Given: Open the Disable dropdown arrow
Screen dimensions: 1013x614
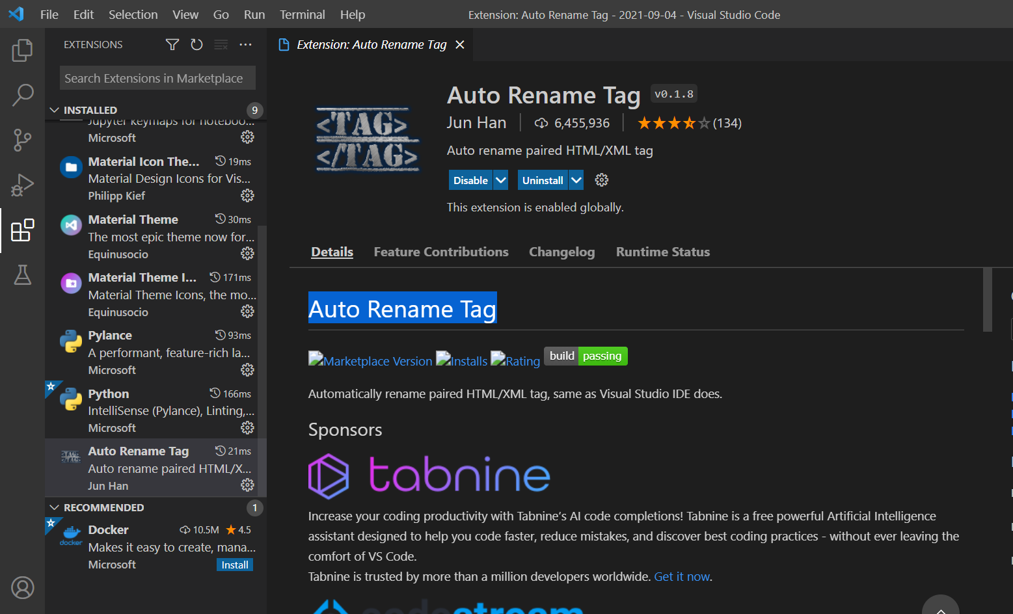Looking at the screenshot, I should pyautogui.click(x=500, y=180).
